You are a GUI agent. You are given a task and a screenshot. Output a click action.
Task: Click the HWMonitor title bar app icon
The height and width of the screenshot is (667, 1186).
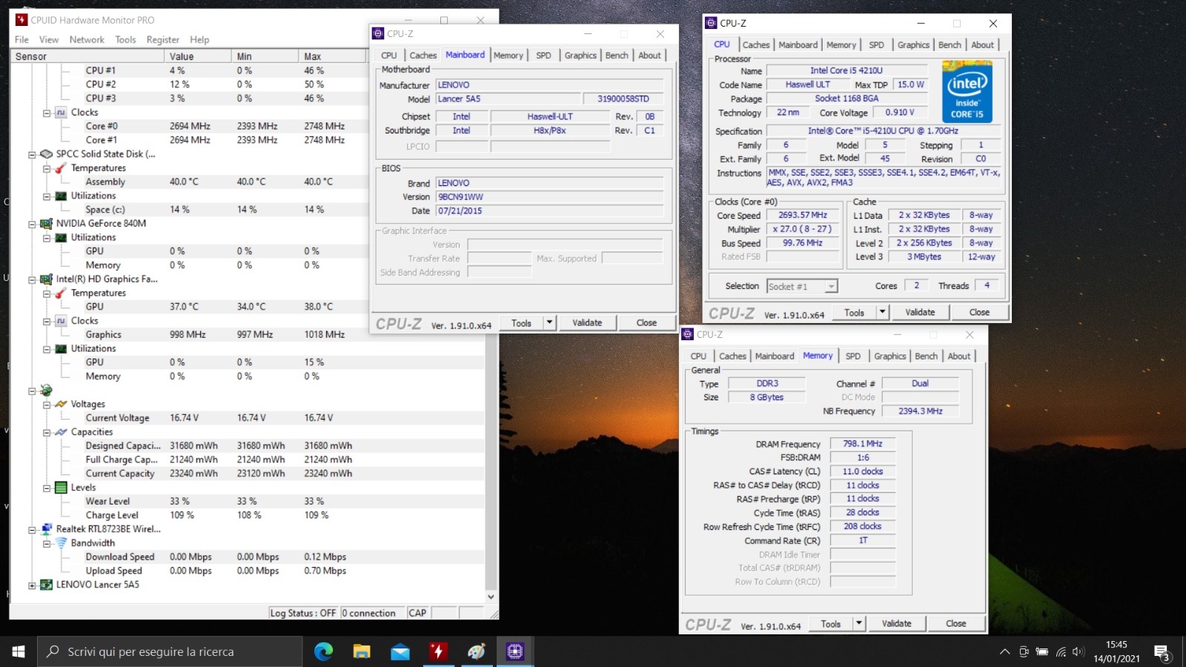point(21,20)
